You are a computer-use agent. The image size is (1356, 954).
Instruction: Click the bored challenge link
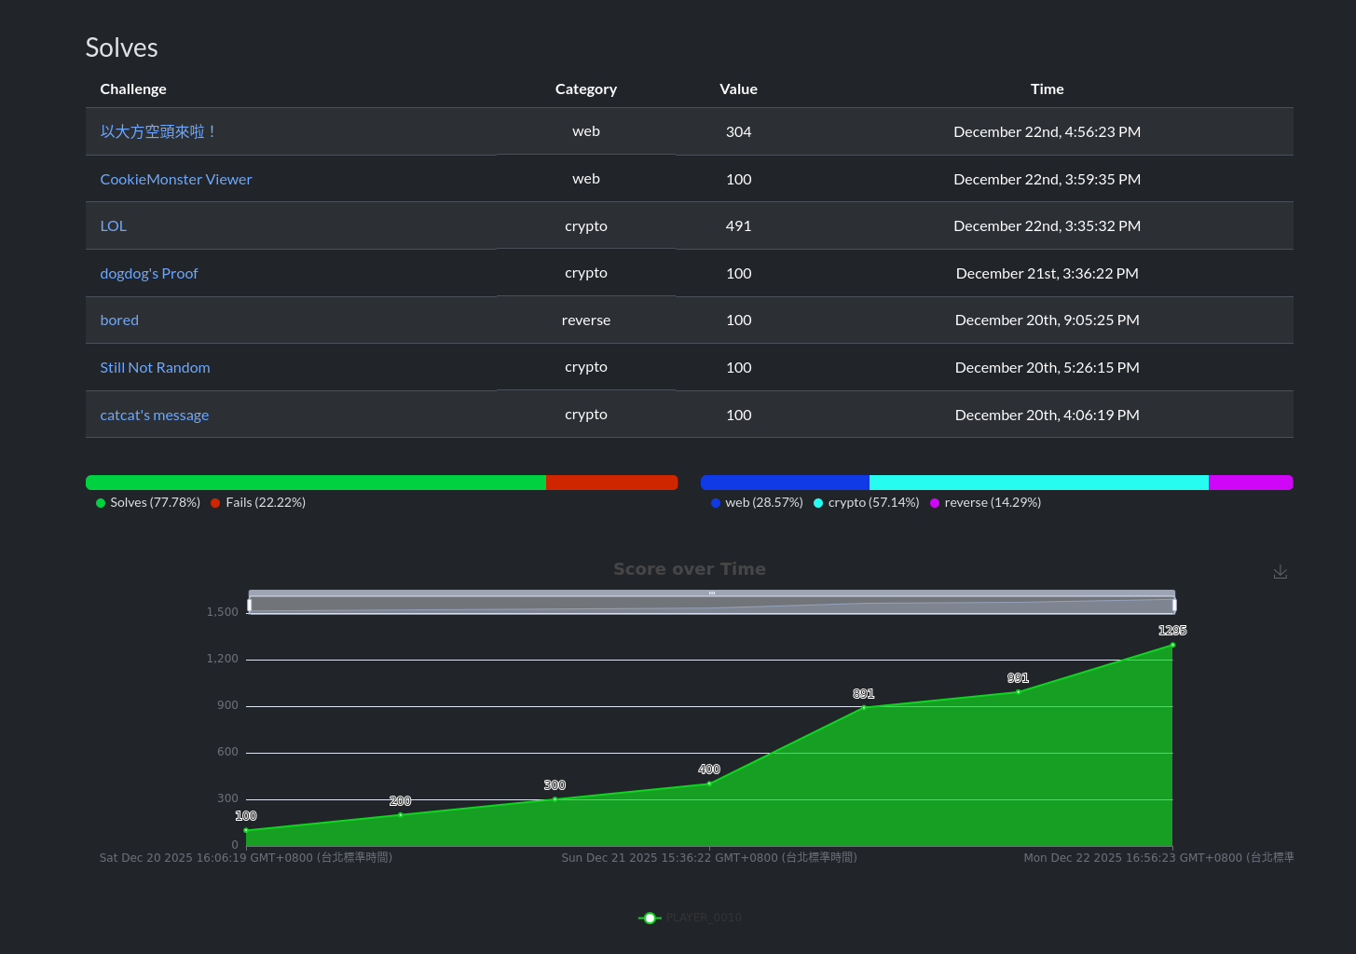(119, 320)
